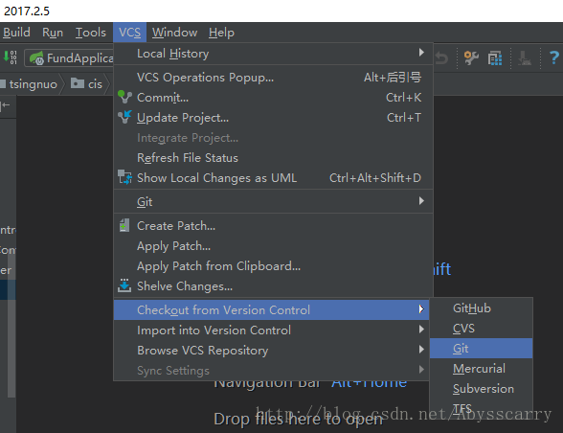
Task: Open the Run menu
Action: pyautogui.click(x=53, y=33)
